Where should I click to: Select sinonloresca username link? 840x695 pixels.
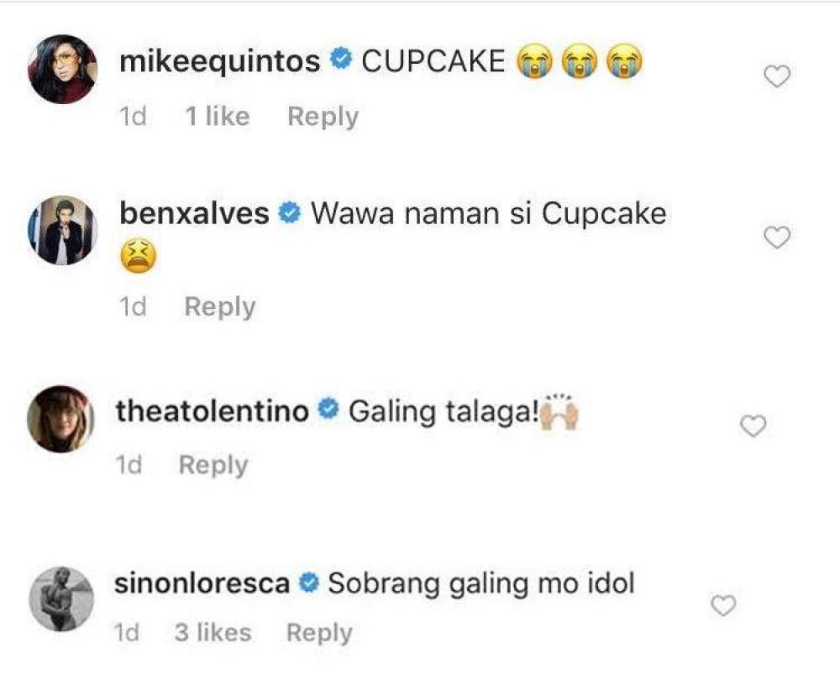[202, 583]
